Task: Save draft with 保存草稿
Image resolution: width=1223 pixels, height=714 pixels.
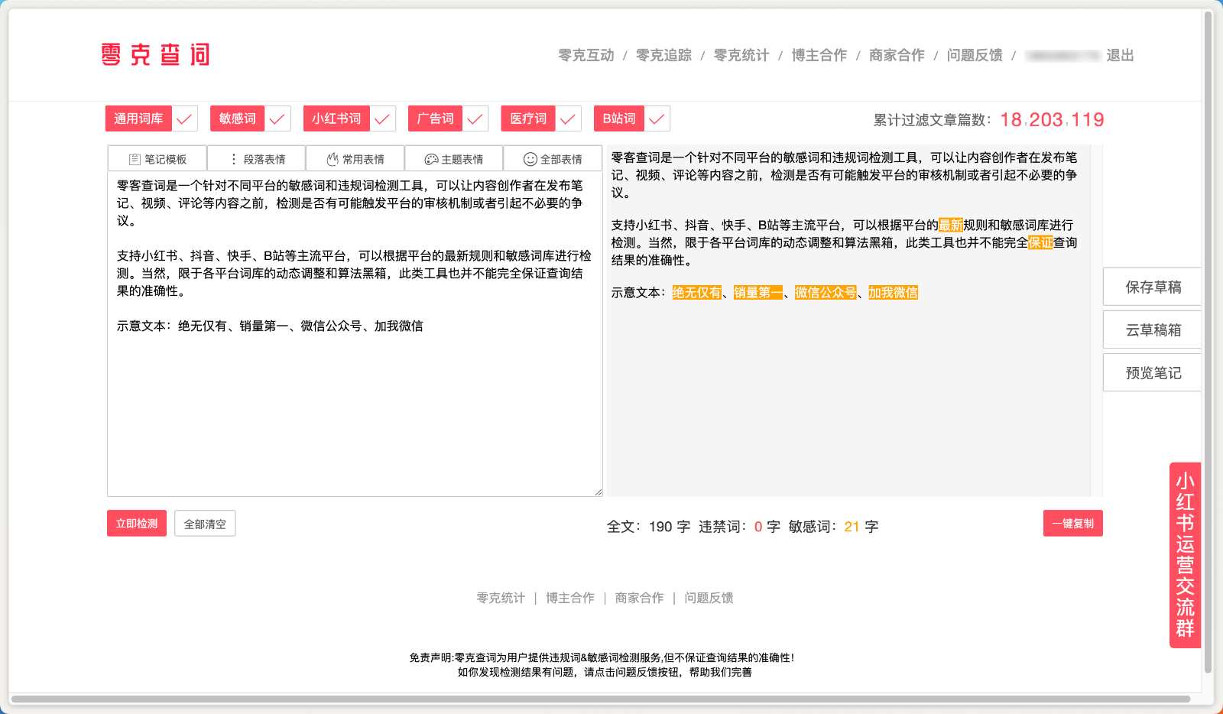Action: pyautogui.click(x=1151, y=287)
